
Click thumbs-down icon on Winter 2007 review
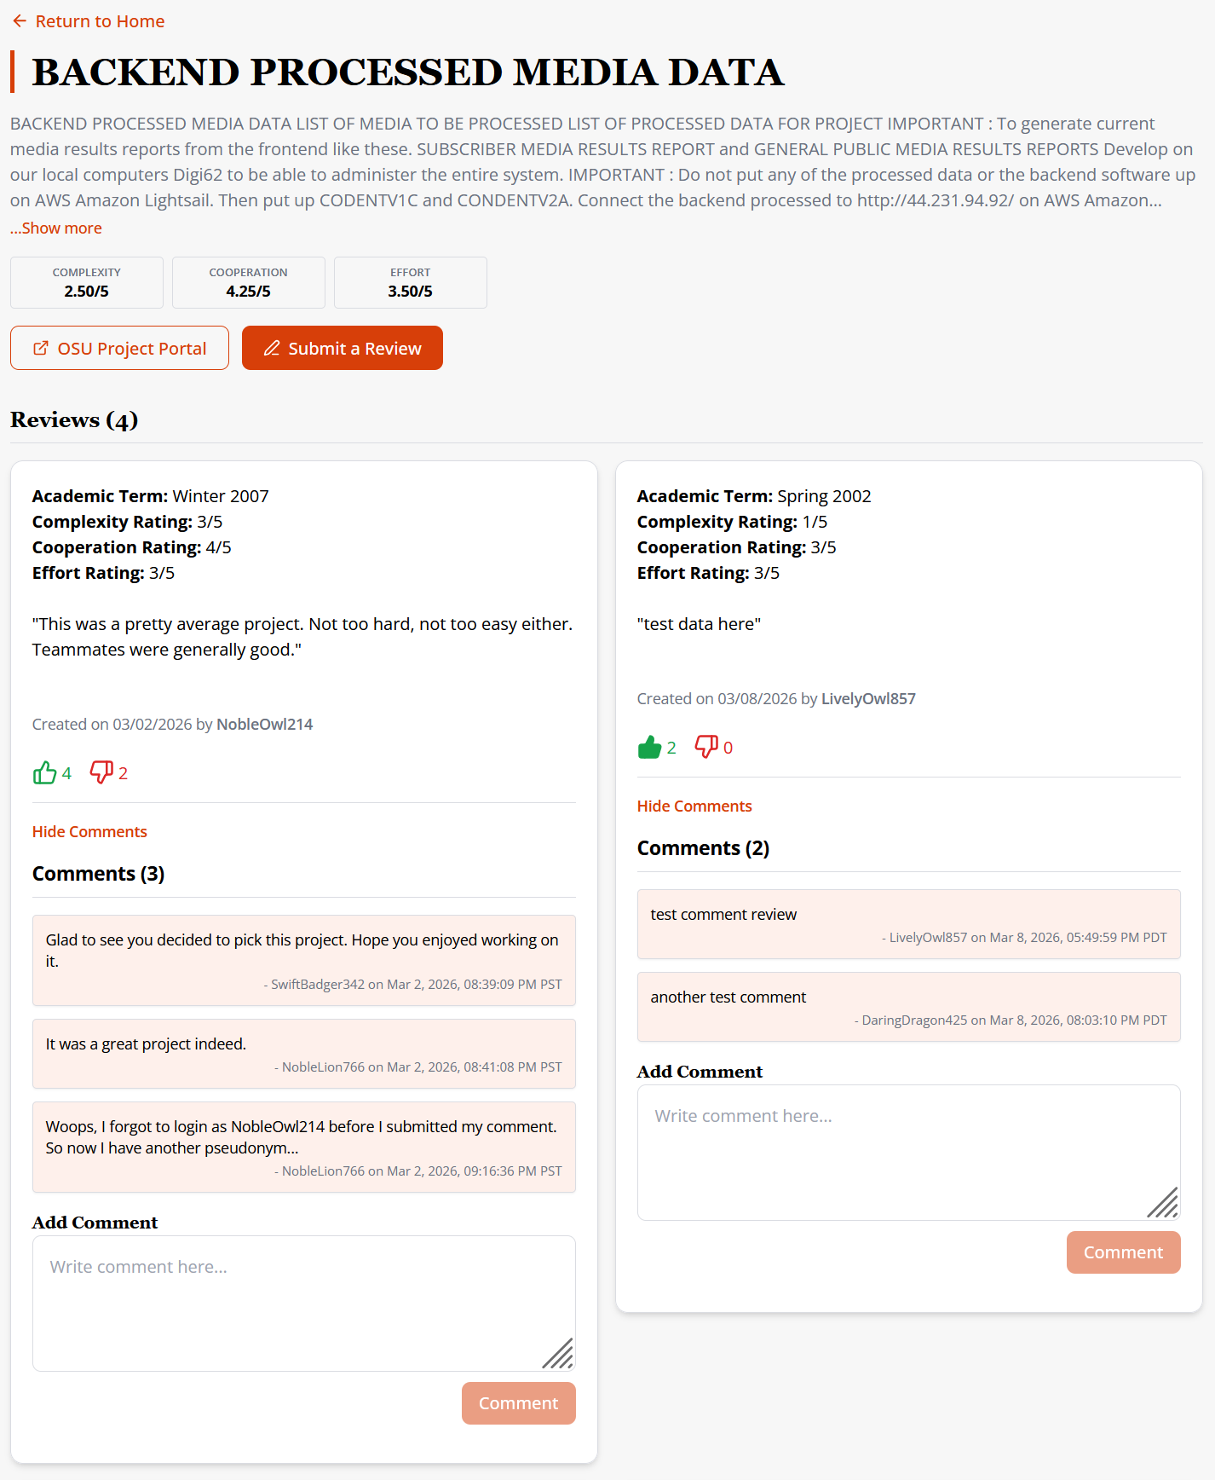click(x=101, y=772)
